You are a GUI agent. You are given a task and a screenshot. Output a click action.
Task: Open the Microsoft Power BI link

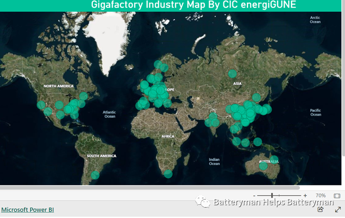pos(27,209)
